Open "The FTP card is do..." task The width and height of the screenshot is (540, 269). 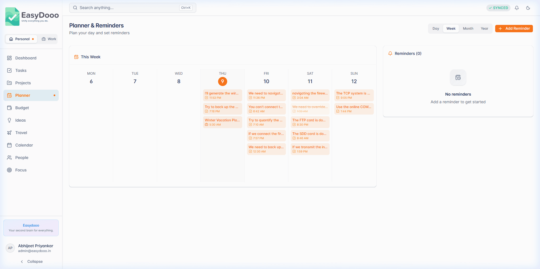point(310,122)
